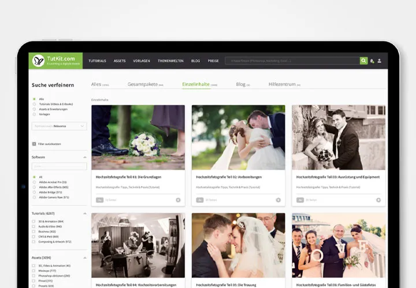The width and height of the screenshot is (416, 288).
Task: Select Adobe Camera Raw software filter
Action: tap(34, 198)
